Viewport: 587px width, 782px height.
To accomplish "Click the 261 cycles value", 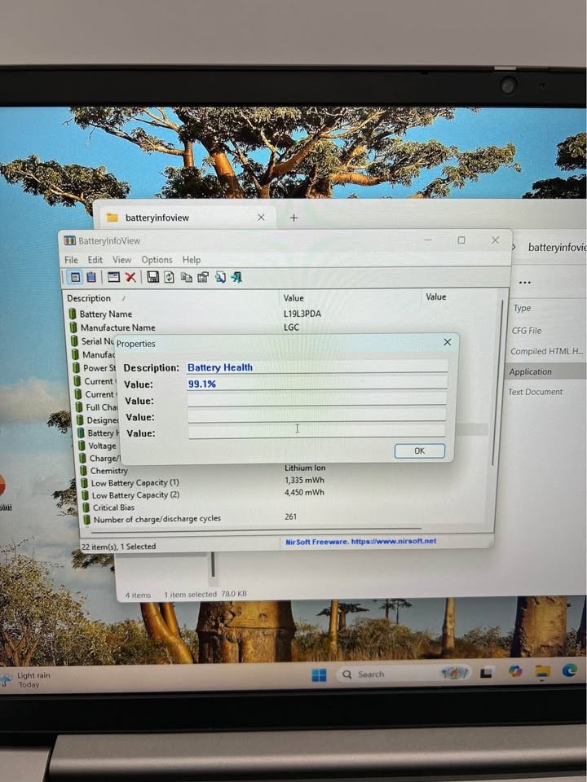I will pos(290,516).
